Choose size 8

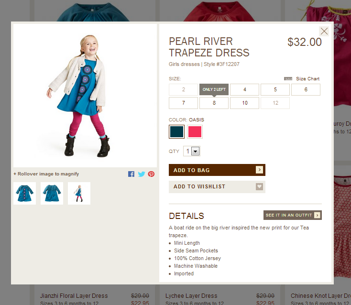[x=214, y=103]
